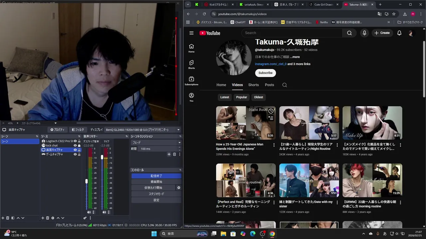426x239 pixels.
Task: Mute the デスクトップ音声 audio channel
Action: [89, 212]
